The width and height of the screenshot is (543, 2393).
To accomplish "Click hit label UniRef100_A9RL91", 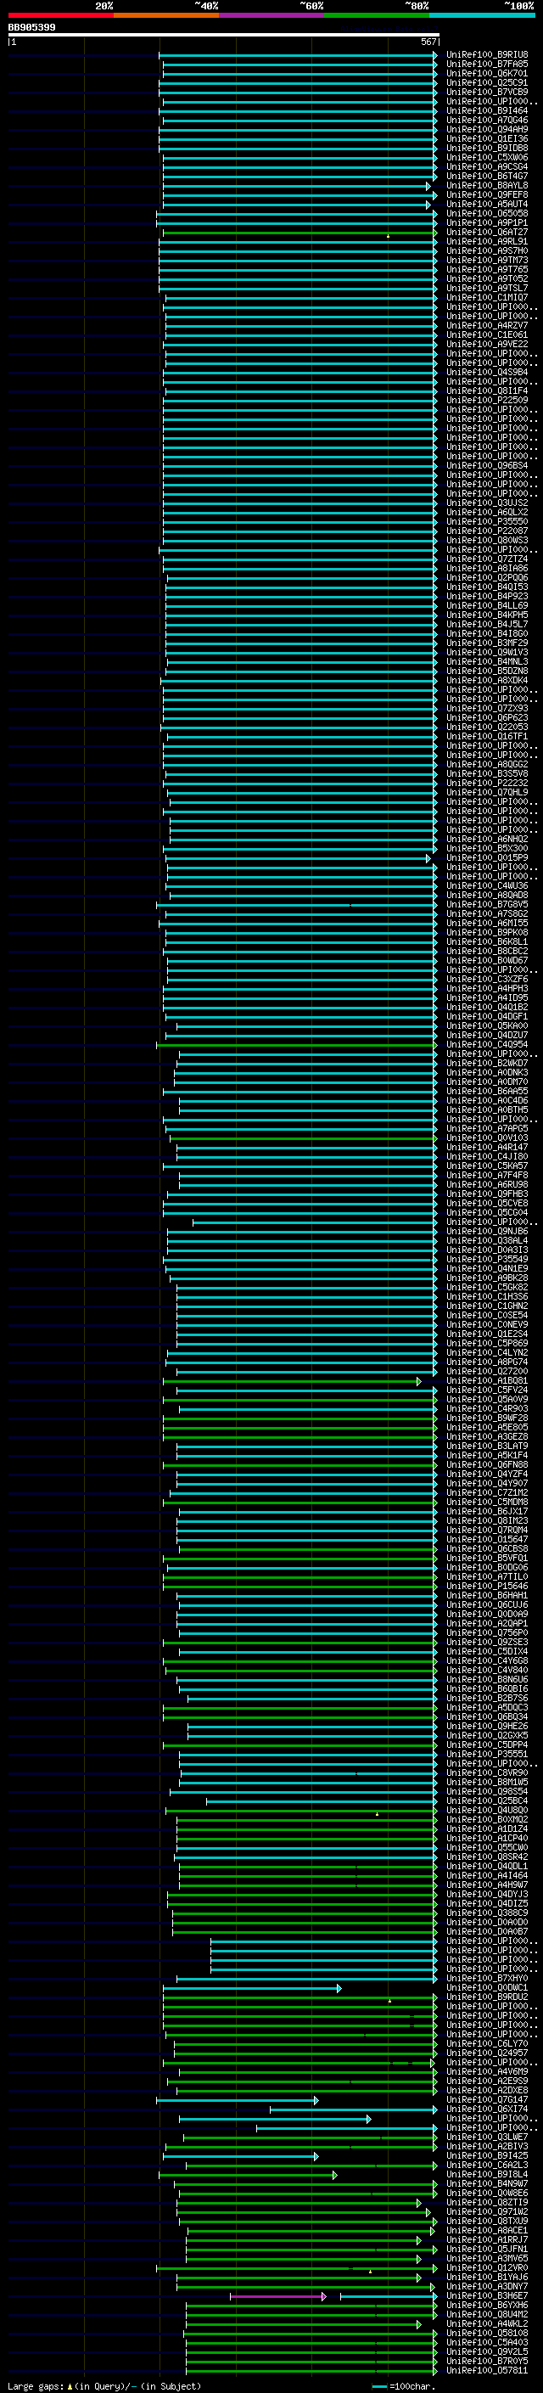I will pyautogui.click(x=486, y=242).
